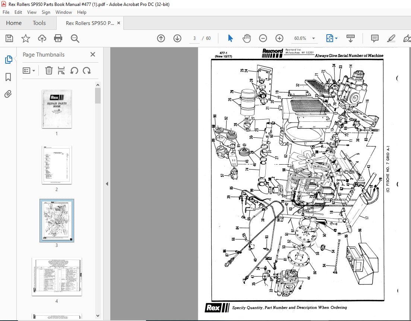This screenshot has width=411, height=321.
Task: Open Attachments paperclip sidebar icon
Action: pyautogui.click(x=8, y=94)
